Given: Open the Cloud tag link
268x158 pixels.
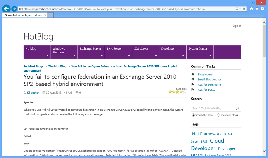Looking at the screenshot, I should [x=217, y=141].
